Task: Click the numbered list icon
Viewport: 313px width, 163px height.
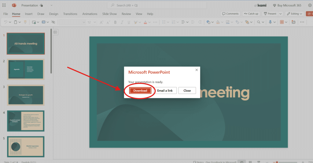Action: [x=174, y=22]
